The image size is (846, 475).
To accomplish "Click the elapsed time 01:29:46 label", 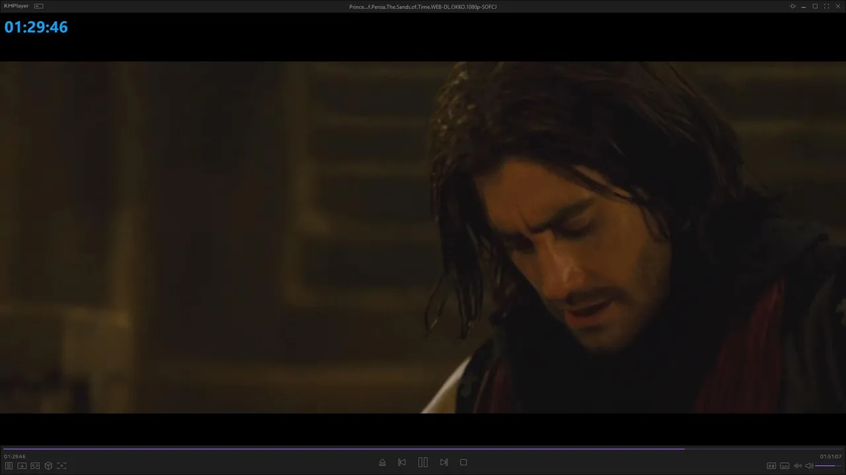I will coord(15,457).
